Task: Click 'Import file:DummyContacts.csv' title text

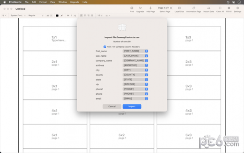Action: (122, 38)
